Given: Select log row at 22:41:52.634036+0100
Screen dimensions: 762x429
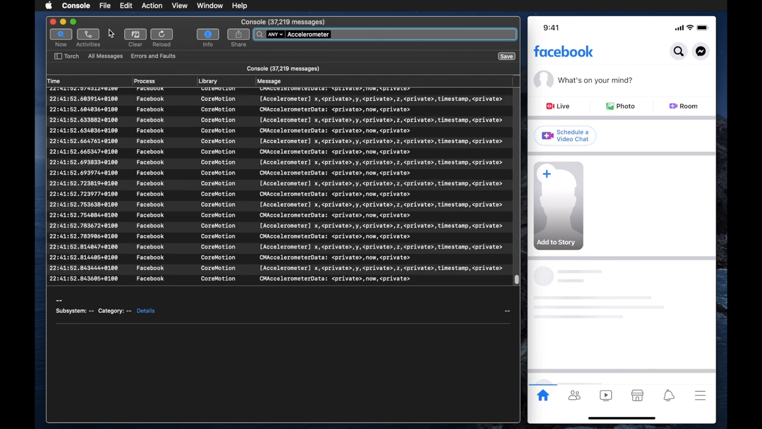Looking at the screenshot, I should coord(280,130).
